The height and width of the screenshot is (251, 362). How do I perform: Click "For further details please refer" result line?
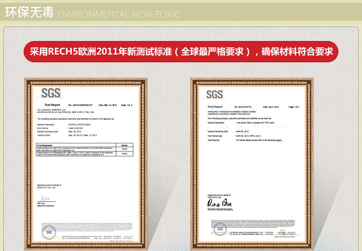click(x=259, y=140)
